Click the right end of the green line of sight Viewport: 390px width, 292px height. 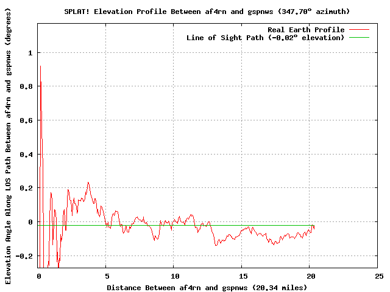314,226
